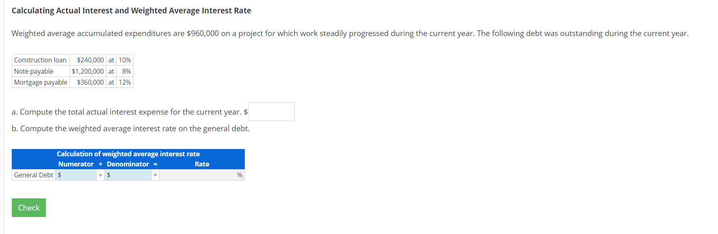This screenshot has width=718, height=234.
Task: Click the $1,200,000 amount cell
Action: pyautogui.click(x=88, y=71)
